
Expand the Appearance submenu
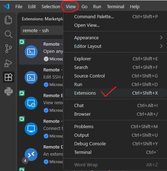click(116, 38)
